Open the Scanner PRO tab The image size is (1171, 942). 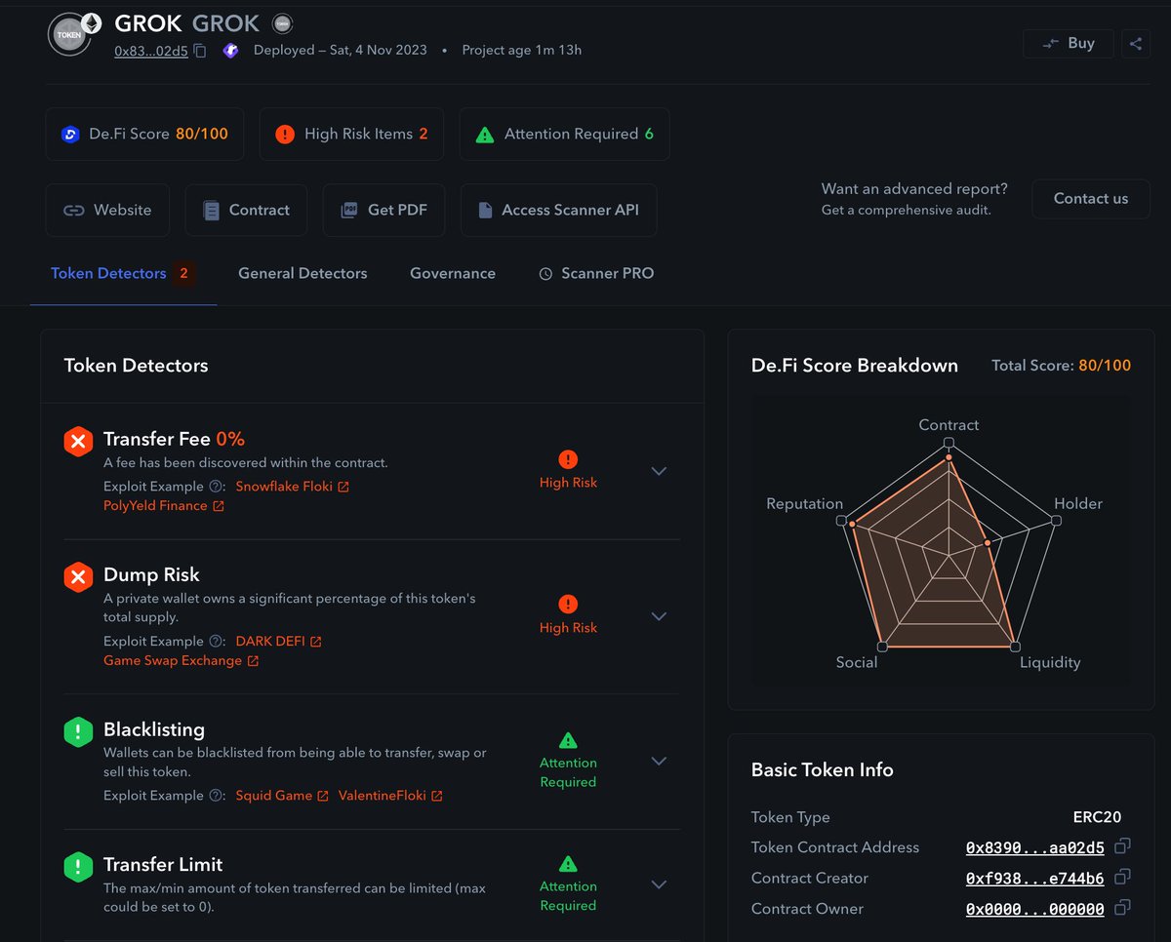pyautogui.click(x=596, y=273)
